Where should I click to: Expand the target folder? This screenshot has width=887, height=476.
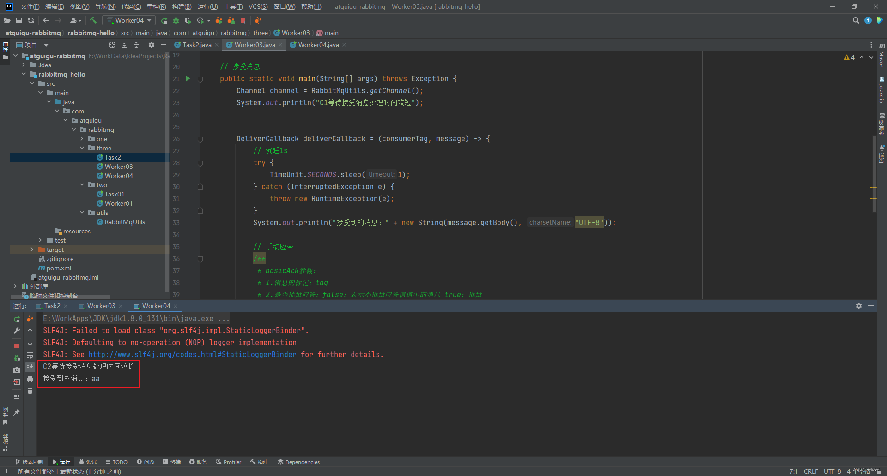(x=32, y=250)
